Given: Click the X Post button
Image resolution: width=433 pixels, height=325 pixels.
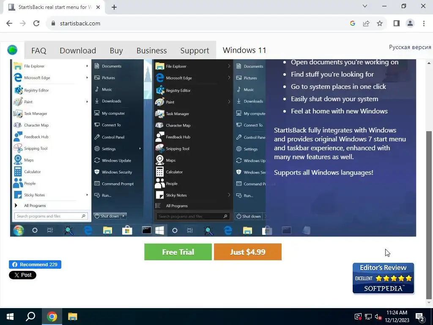Looking at the screenshot, I should [x=23, y=275].
